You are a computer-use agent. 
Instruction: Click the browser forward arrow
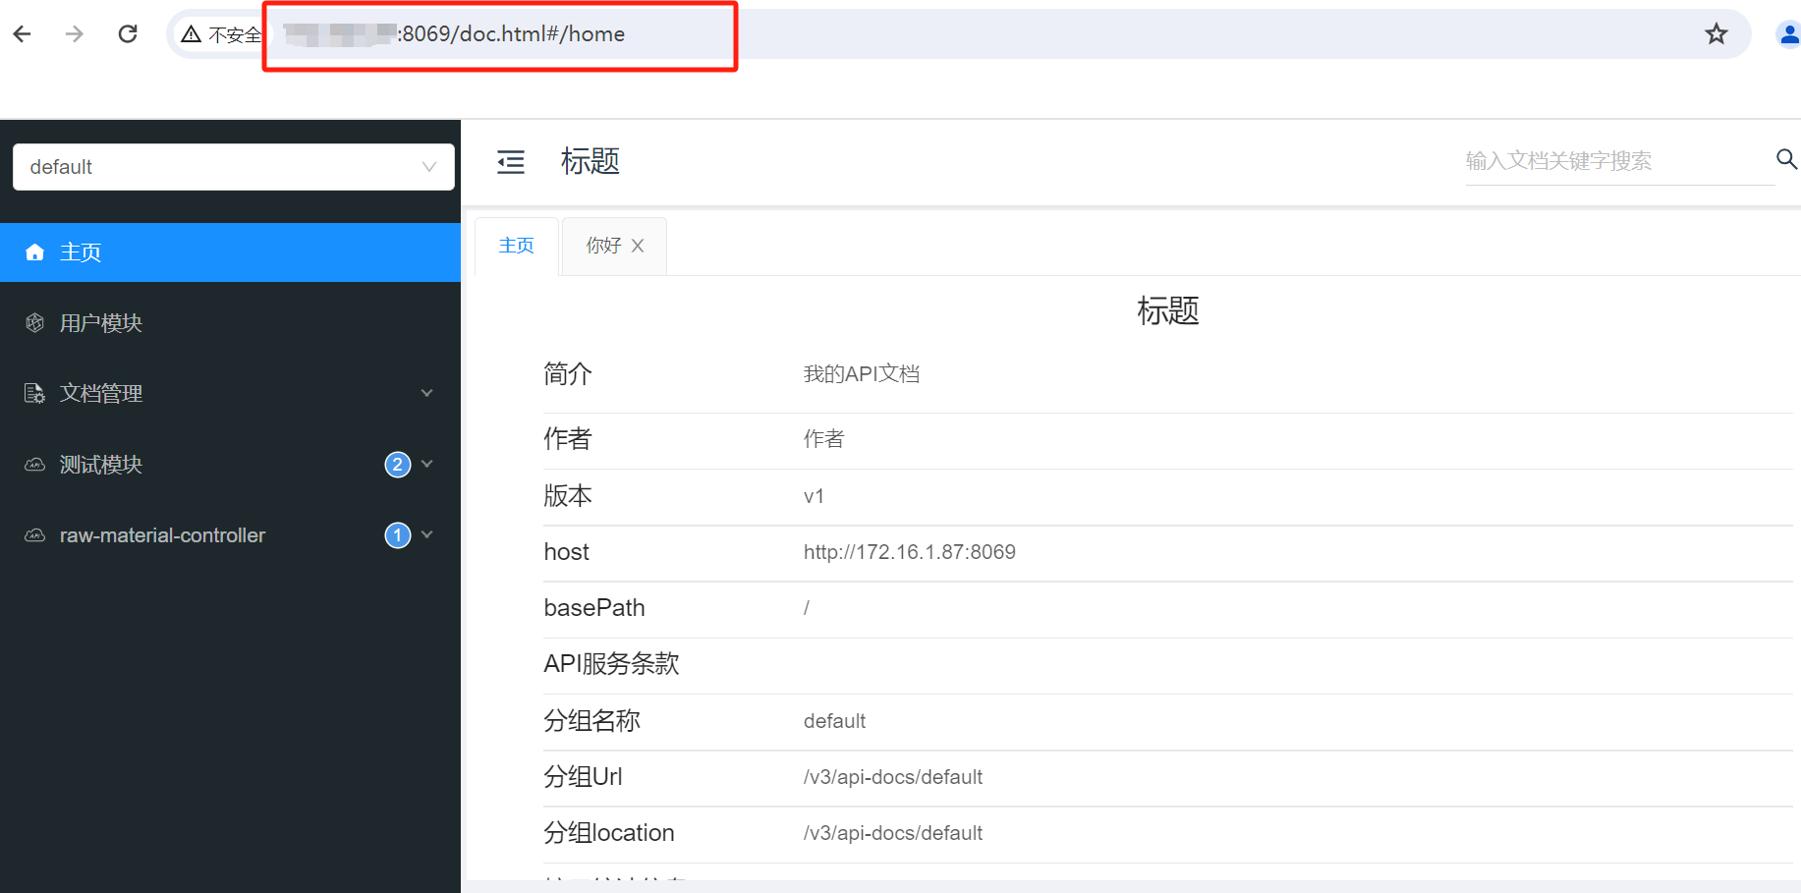pyautogui.click(x=75, y=34)
